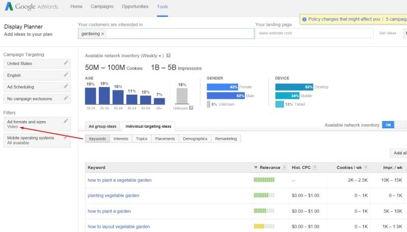Viewport: 407px width, 232px height.
Task: Click the '2K – 2.5K' cookies cell
Action: (x=358, y=180)
